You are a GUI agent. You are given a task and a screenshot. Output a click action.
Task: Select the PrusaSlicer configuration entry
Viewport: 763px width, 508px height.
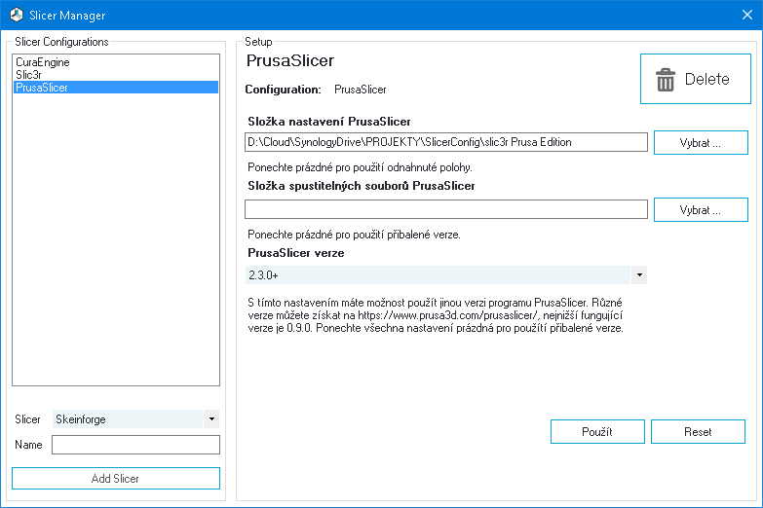point(116,88)
